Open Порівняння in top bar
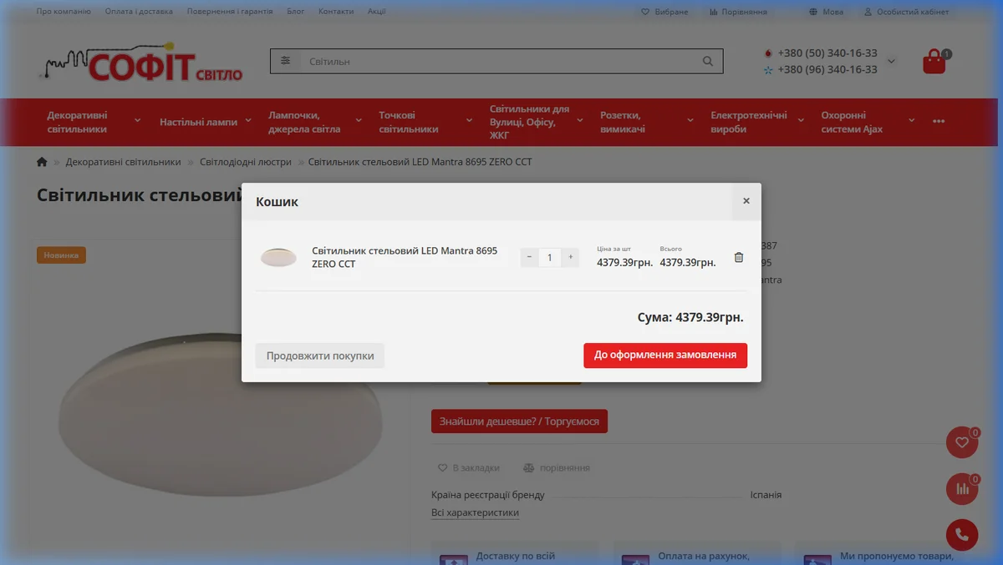 point(738,12)
